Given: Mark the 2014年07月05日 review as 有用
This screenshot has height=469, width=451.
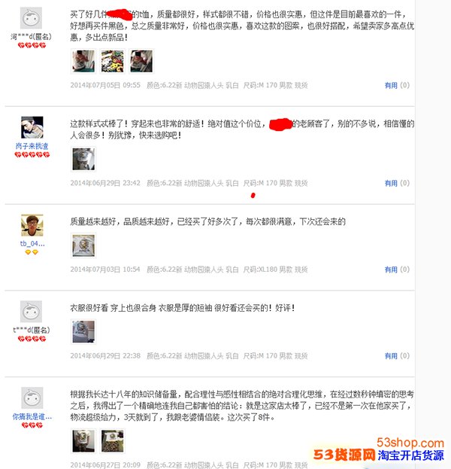Looking at the screenshot, I should pyautogui.click(x=391, y=85).
